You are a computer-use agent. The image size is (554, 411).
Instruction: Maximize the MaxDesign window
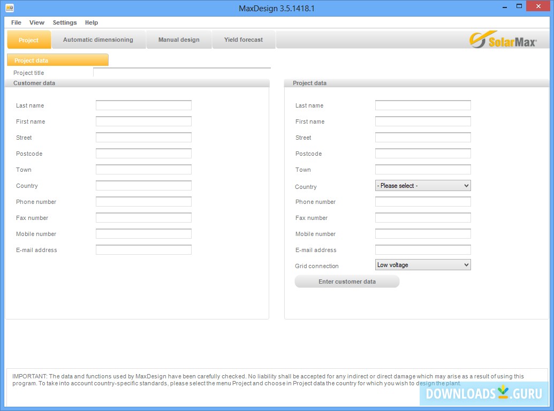519,6
